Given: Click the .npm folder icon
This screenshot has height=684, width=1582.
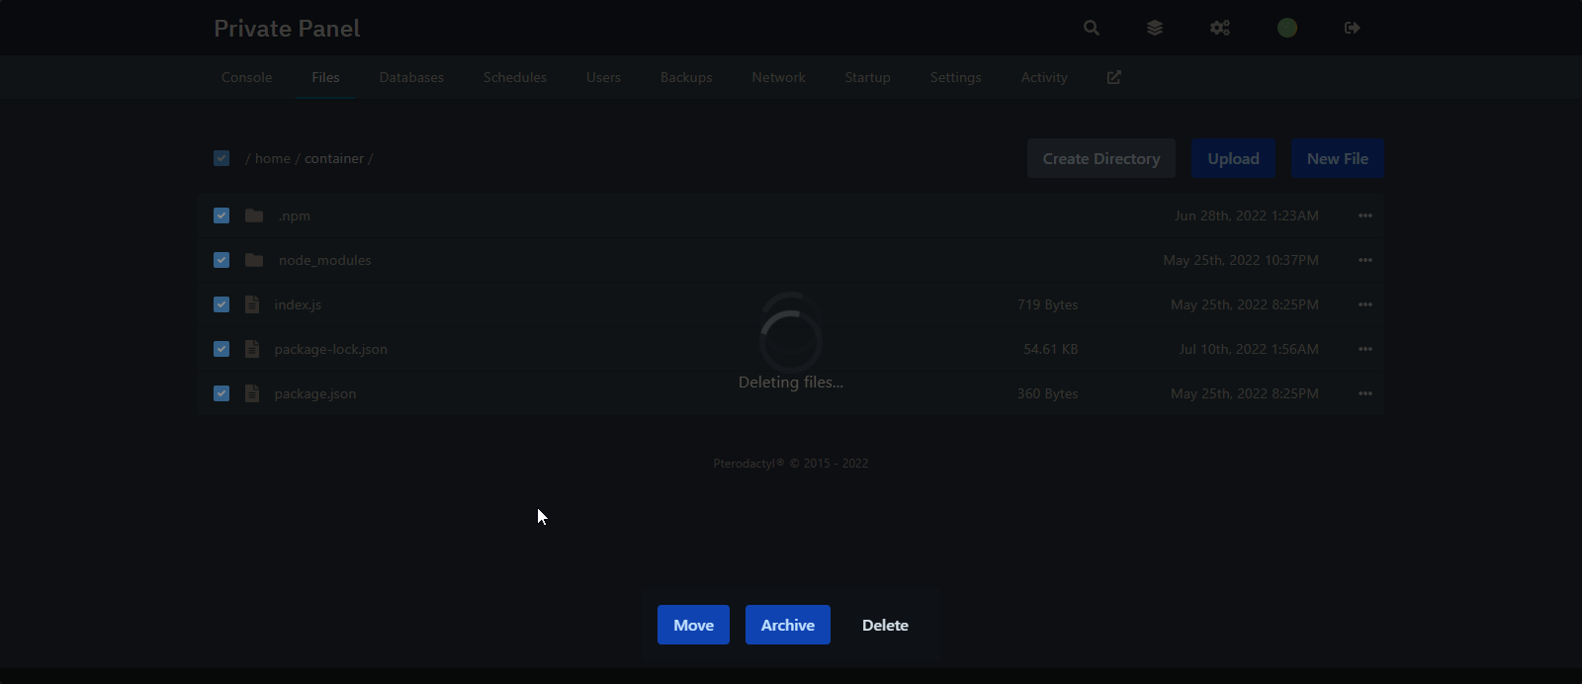Looking at the screenshot, I should (254, 215).
